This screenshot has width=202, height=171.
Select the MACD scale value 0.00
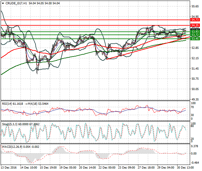(x=194, y=154)
